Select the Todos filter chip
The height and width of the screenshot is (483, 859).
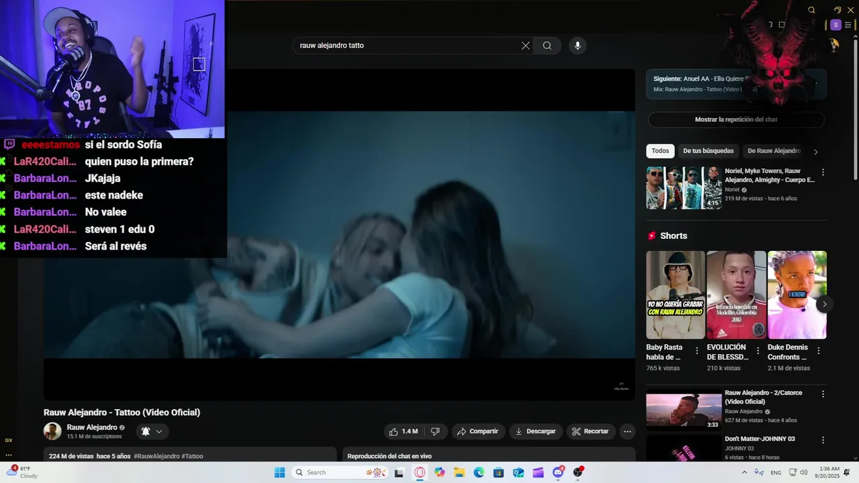(660, 151)
